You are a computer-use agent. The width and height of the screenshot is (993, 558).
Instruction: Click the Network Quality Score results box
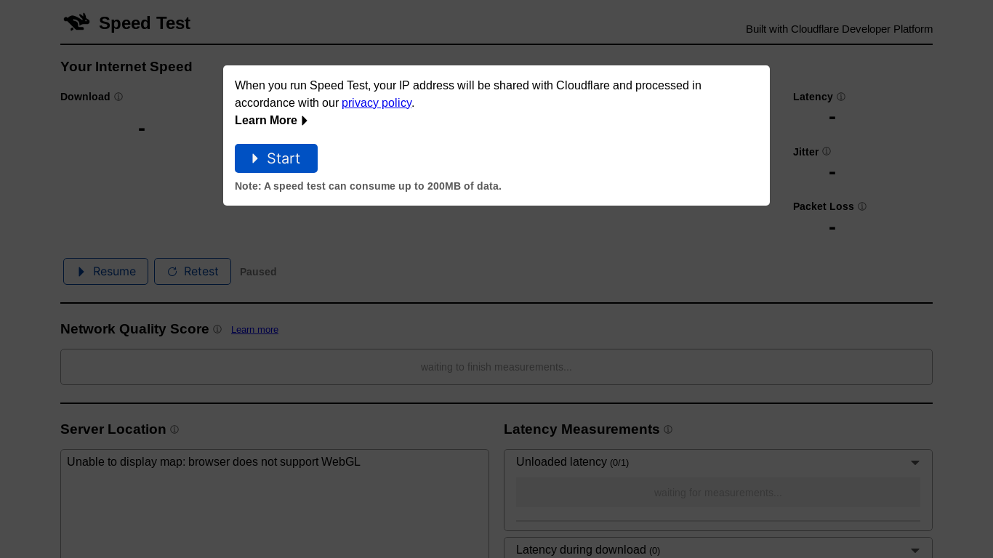click(496, 367)
